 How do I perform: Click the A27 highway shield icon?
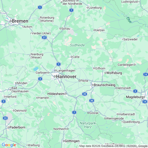pos(44,37)
